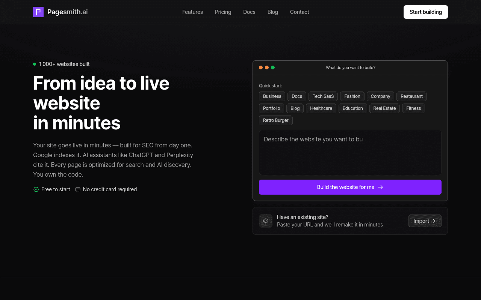Click Build the website for me

click(350, 187)
